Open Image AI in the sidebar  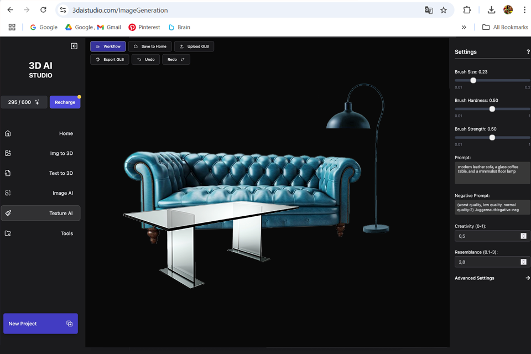point(40,193)
